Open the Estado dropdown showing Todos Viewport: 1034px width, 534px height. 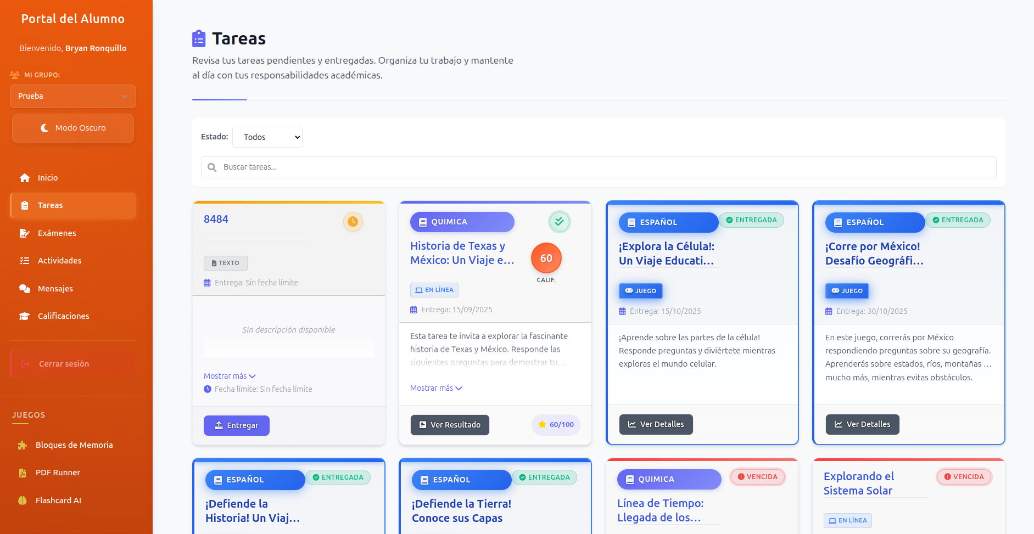(x=267, y=137)
